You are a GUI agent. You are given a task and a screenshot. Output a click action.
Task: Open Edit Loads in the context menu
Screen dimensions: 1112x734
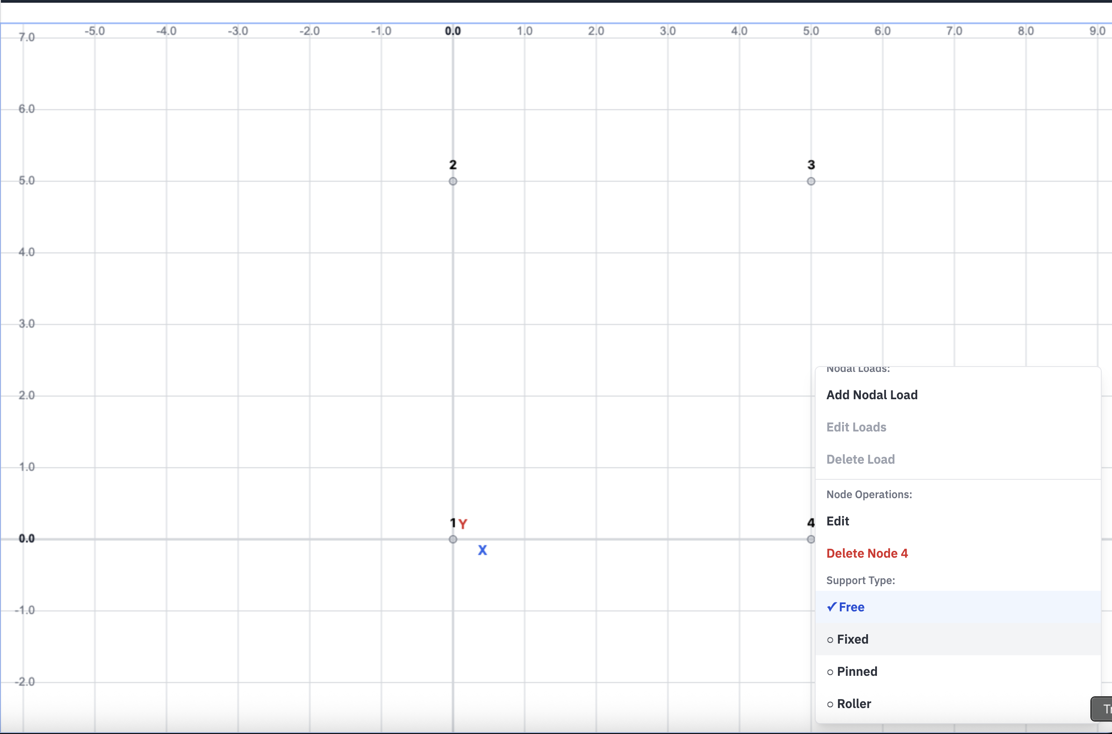coord(856,427)
